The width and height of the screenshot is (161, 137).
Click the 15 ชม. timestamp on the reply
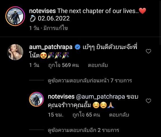pyautogui.click(x=56, y=115)
